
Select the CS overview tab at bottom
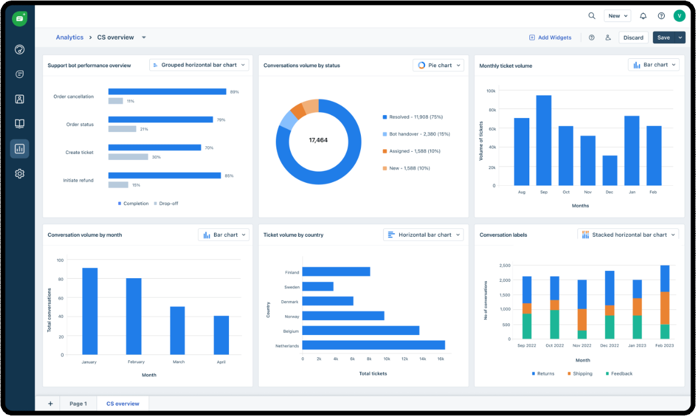(122, 403)
